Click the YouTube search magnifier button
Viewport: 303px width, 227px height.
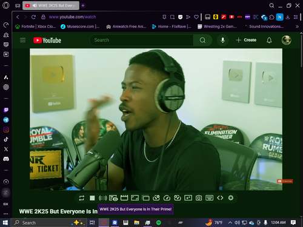(202, 40)
